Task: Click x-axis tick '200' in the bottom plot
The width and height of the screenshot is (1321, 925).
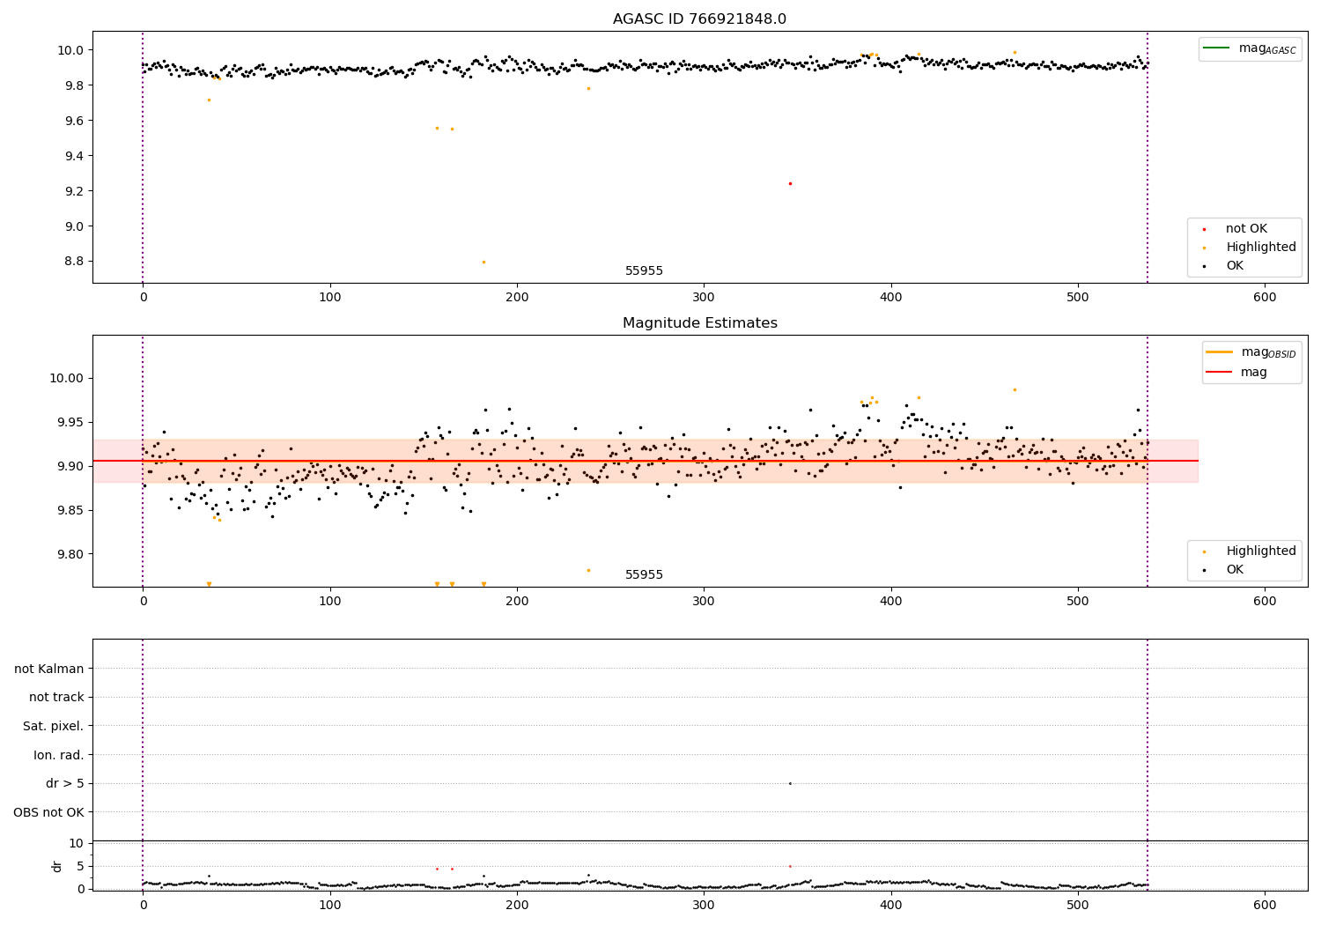Action: [x=517, y=905]
